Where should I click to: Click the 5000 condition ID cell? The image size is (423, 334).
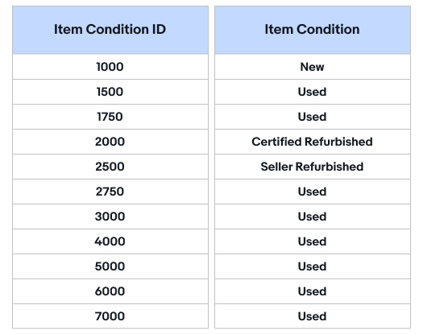click(x=110, y=266)
